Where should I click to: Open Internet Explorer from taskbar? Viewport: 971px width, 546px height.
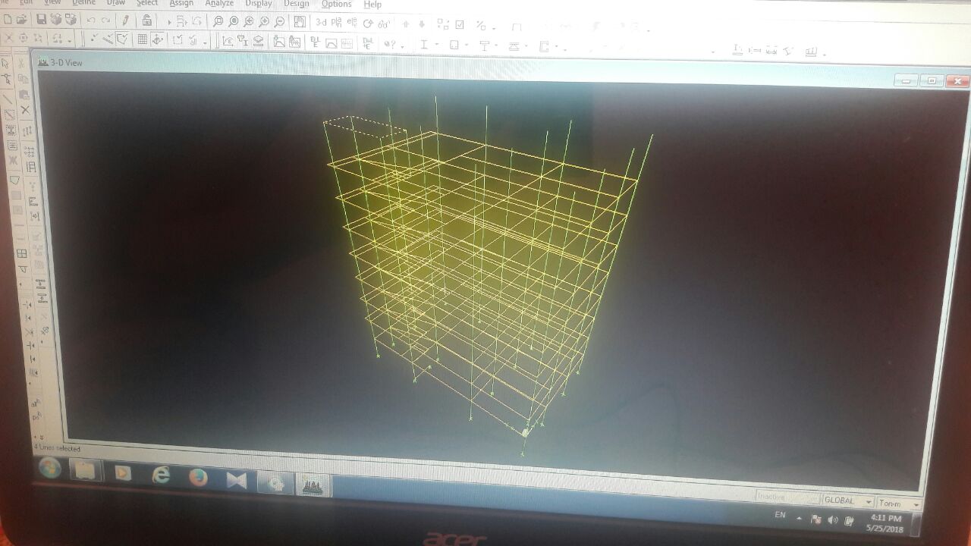(161, 475)
